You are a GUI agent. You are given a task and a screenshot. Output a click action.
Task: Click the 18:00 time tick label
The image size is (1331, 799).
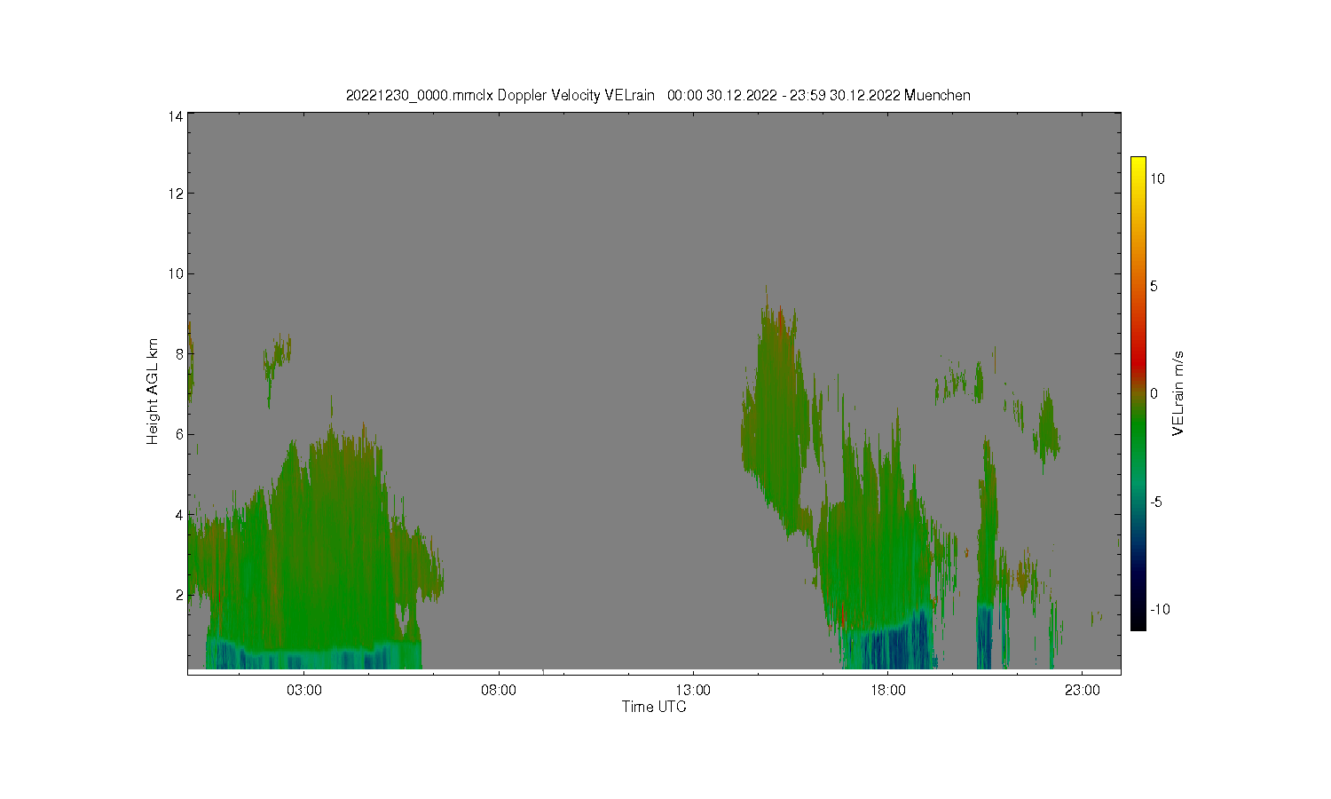click(887, 690)
